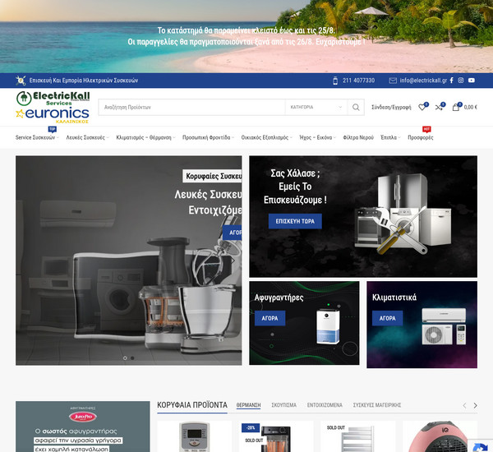Click the ΕΠΙΣΚΕΥΗ ΤΩΡΑ button
Image resolution: width=493 pixels, height=452 pixels.
(x=295, y=221)
